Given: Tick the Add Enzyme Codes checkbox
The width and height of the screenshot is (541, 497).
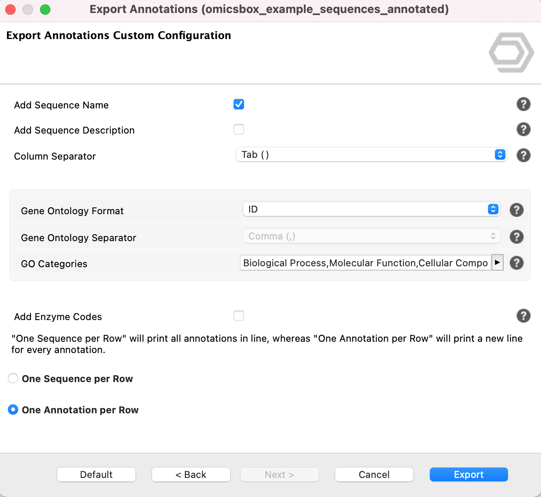Looking at the screenshot, I should pos(239,316).
